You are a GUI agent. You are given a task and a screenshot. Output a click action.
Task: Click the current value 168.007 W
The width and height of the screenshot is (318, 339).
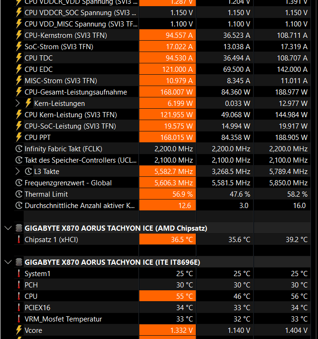(176, 92)
